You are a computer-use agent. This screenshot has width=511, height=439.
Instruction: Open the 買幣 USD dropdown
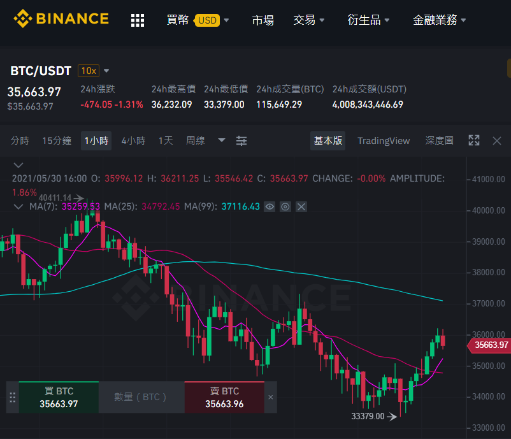(198, 20)
